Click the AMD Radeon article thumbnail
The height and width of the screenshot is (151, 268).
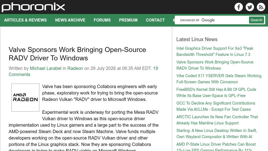[25, 98]
